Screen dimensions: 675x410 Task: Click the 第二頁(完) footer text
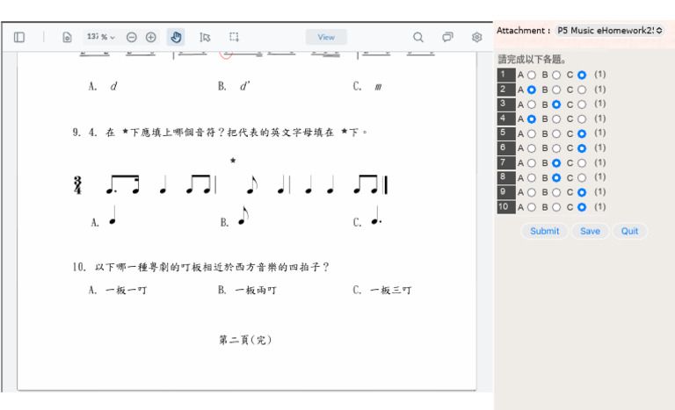click(x=246, y=340)
